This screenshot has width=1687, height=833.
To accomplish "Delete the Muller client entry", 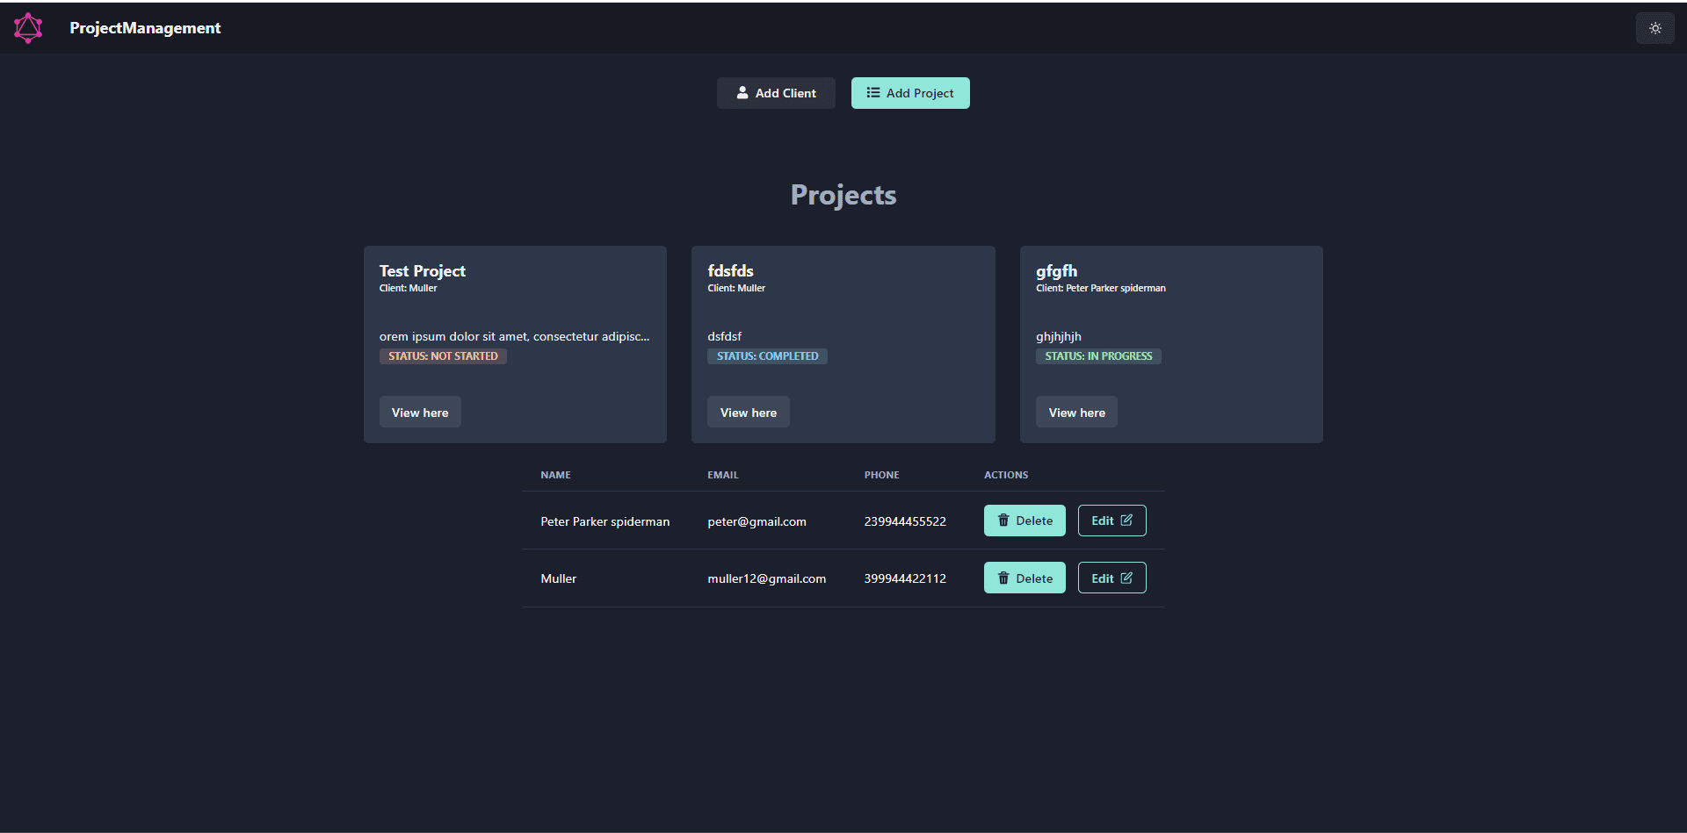I will pos(1024,578).
